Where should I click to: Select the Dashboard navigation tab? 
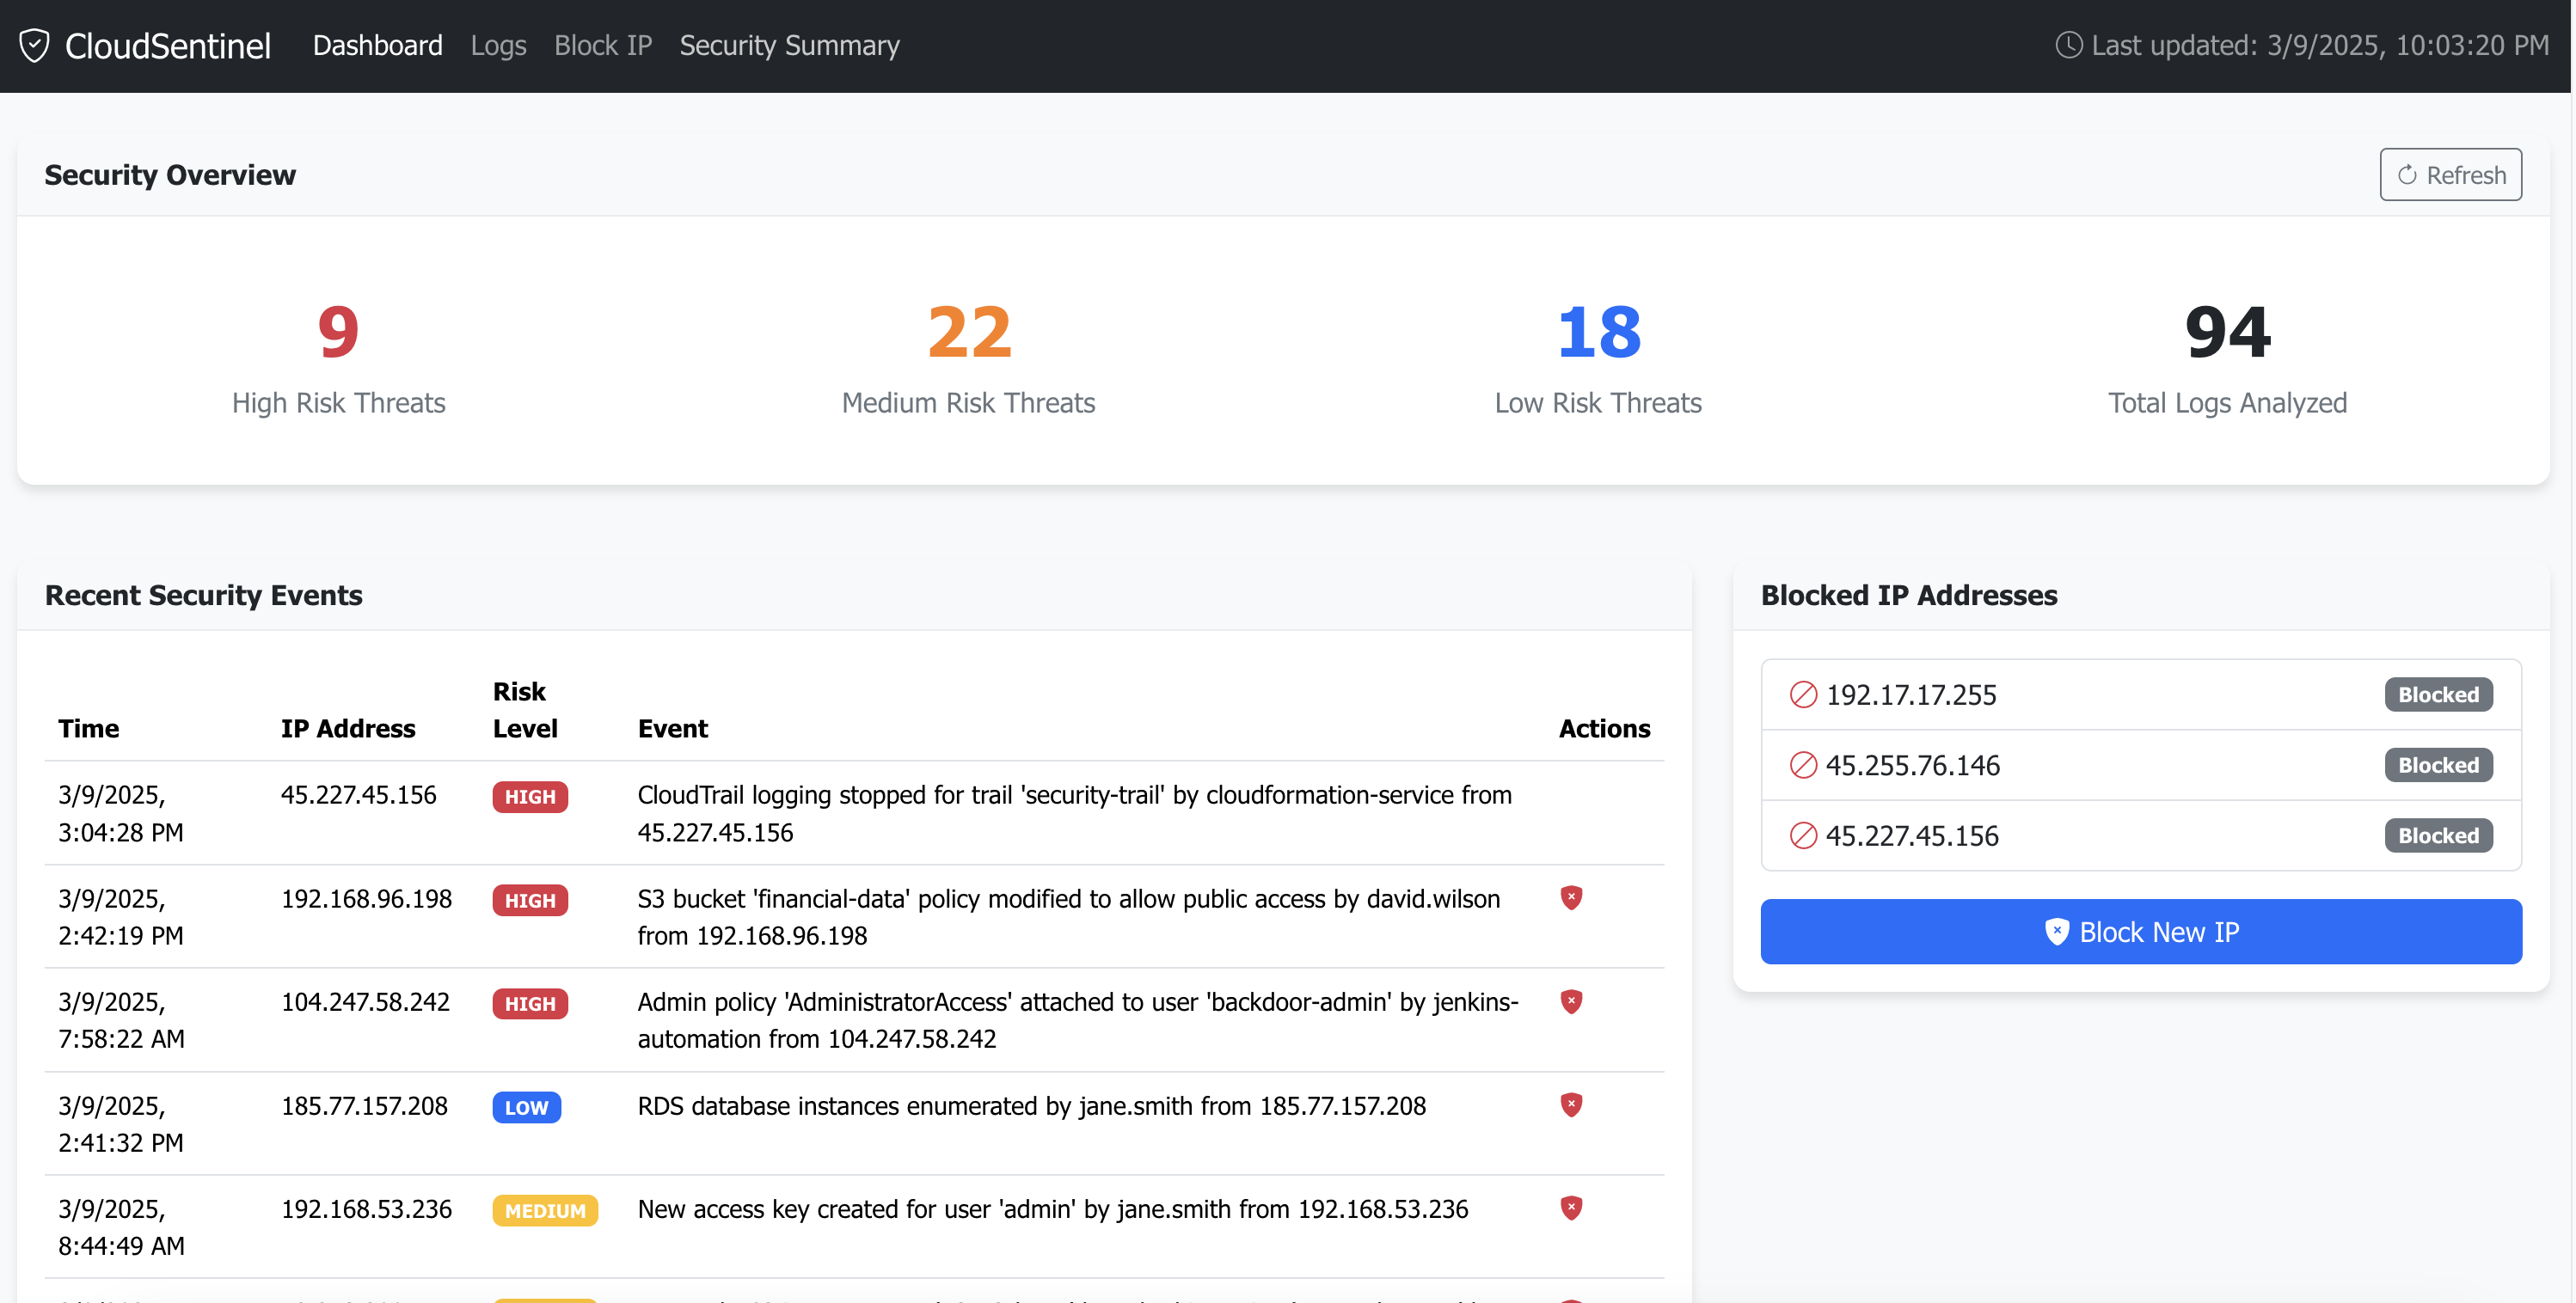point(377,45)
